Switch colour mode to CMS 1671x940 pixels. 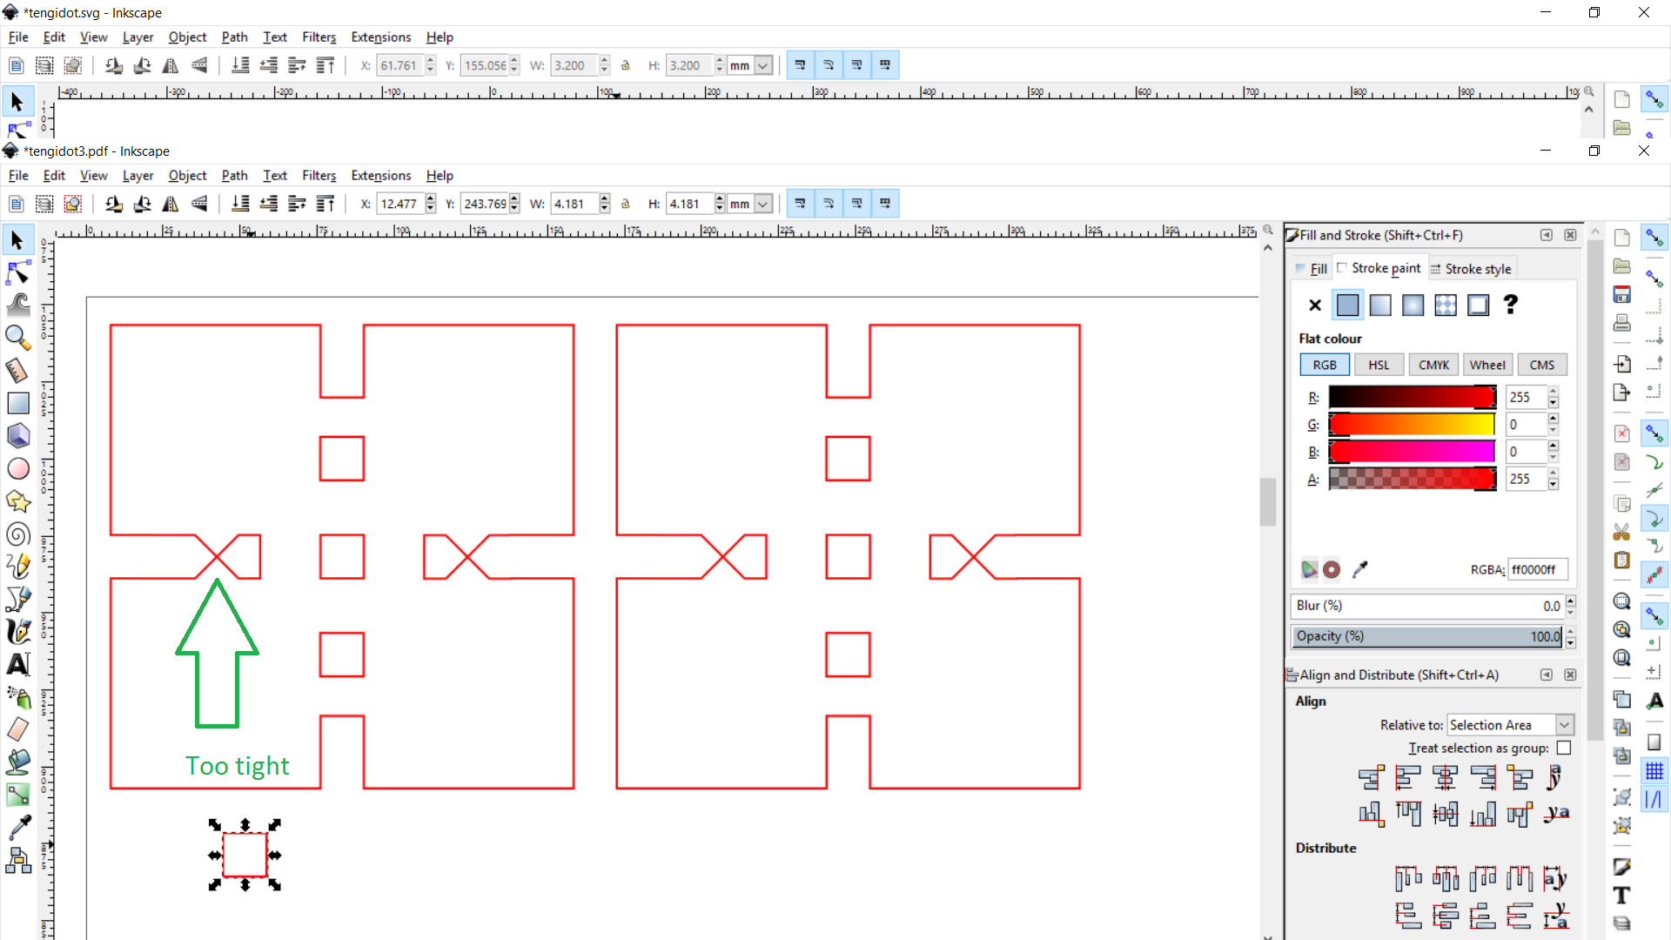tap(1541, 365)
